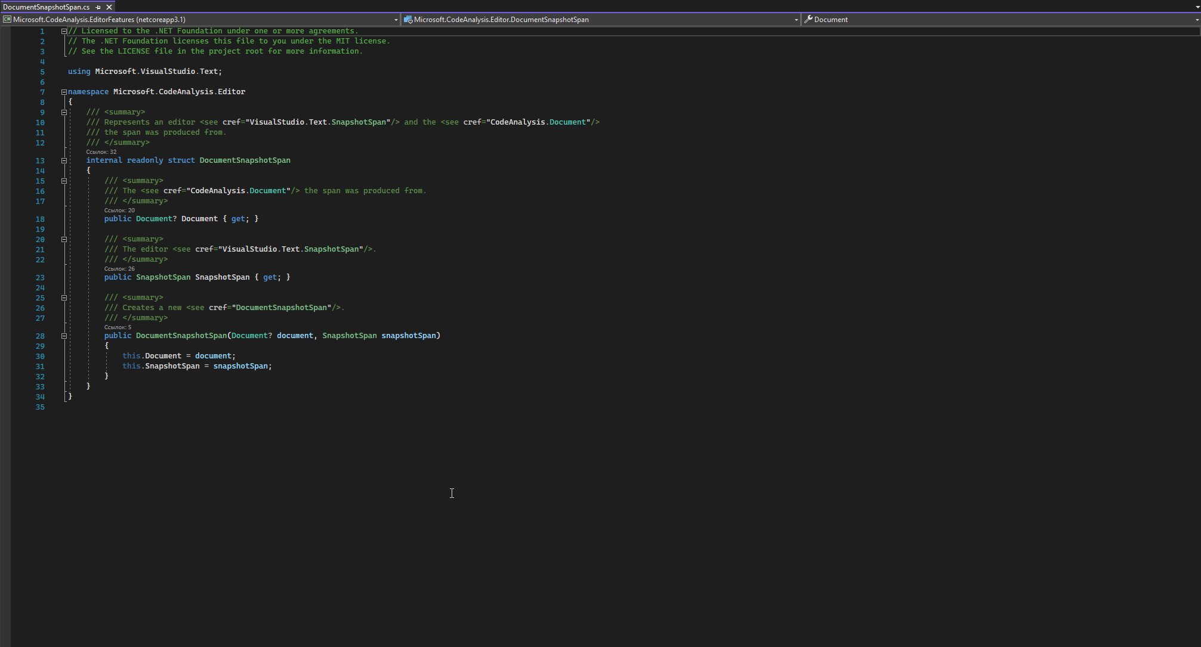Viewport: 1201px width, 647px height.
Task: Open the CodeLens references above the constructor
Action: point(118,327)
